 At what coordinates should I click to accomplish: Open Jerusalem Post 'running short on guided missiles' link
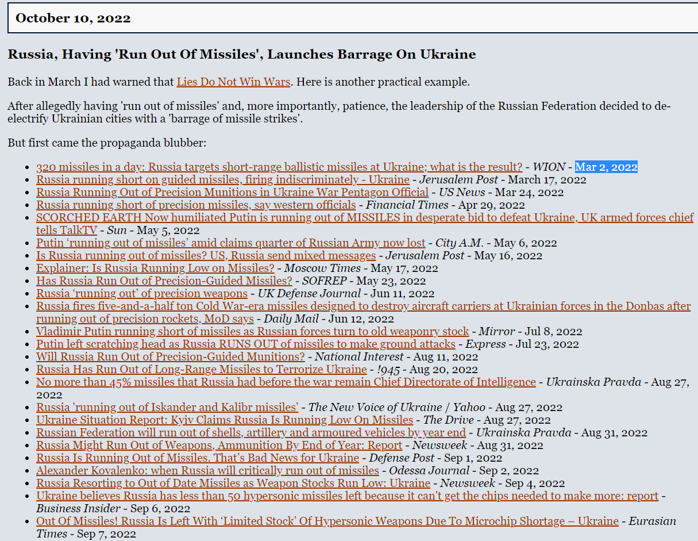tap(223, 179)
